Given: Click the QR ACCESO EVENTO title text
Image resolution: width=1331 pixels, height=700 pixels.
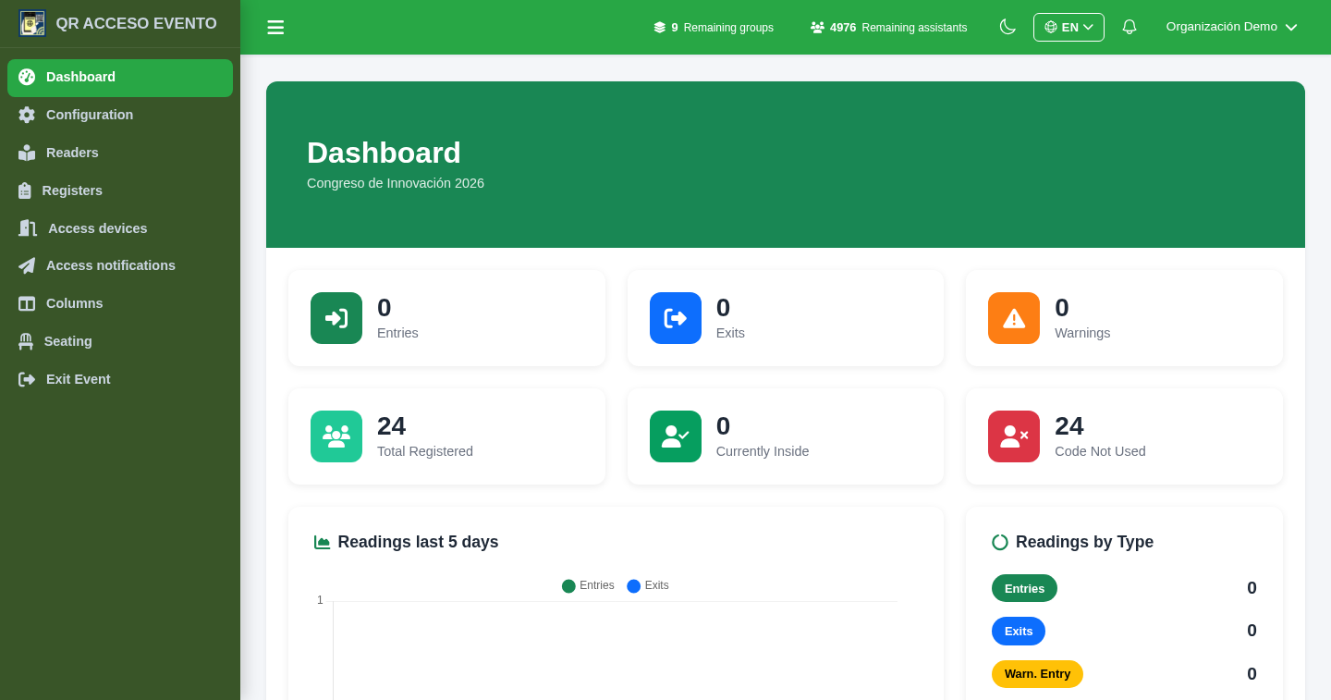Looking at the screenshot, I should [136, 24].
